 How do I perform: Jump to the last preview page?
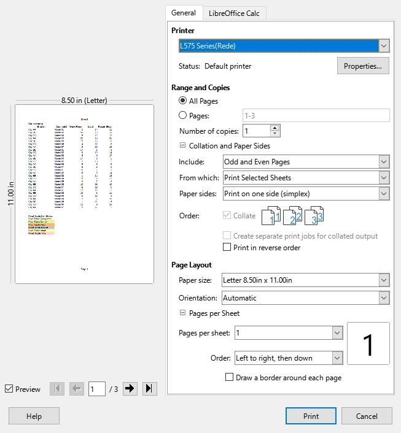[150, 389]
